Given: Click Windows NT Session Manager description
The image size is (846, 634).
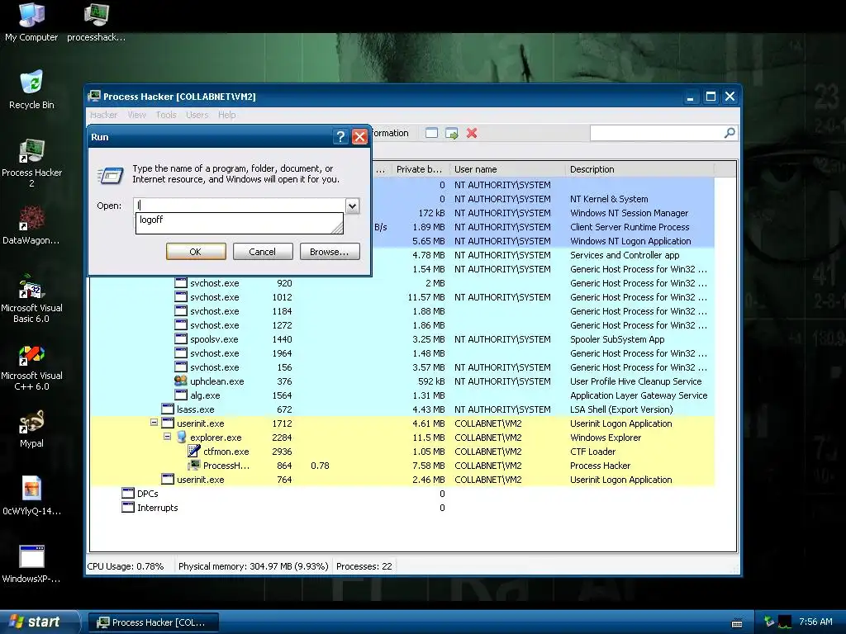Looking at the screenshot, I should (629, 213).
